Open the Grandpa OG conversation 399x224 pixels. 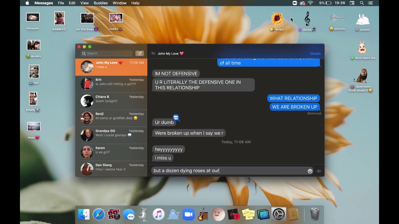click(111, 135)
